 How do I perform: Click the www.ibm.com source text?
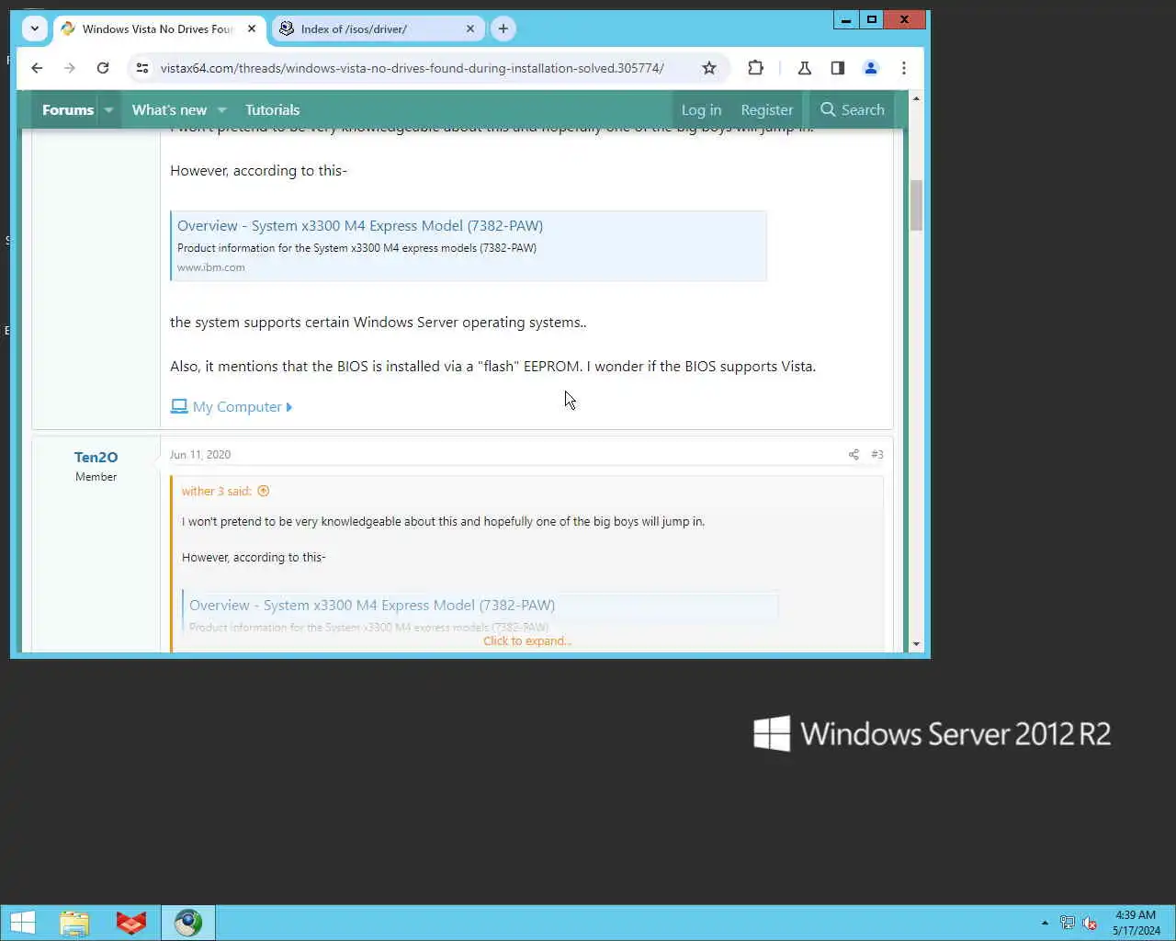(211, 267)
